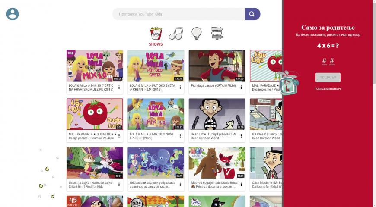This screenshot has height=207, width=376.
Task: Open options for LOLA & MILA NOVE EPIZODE
Action: (x=180, y=136)
